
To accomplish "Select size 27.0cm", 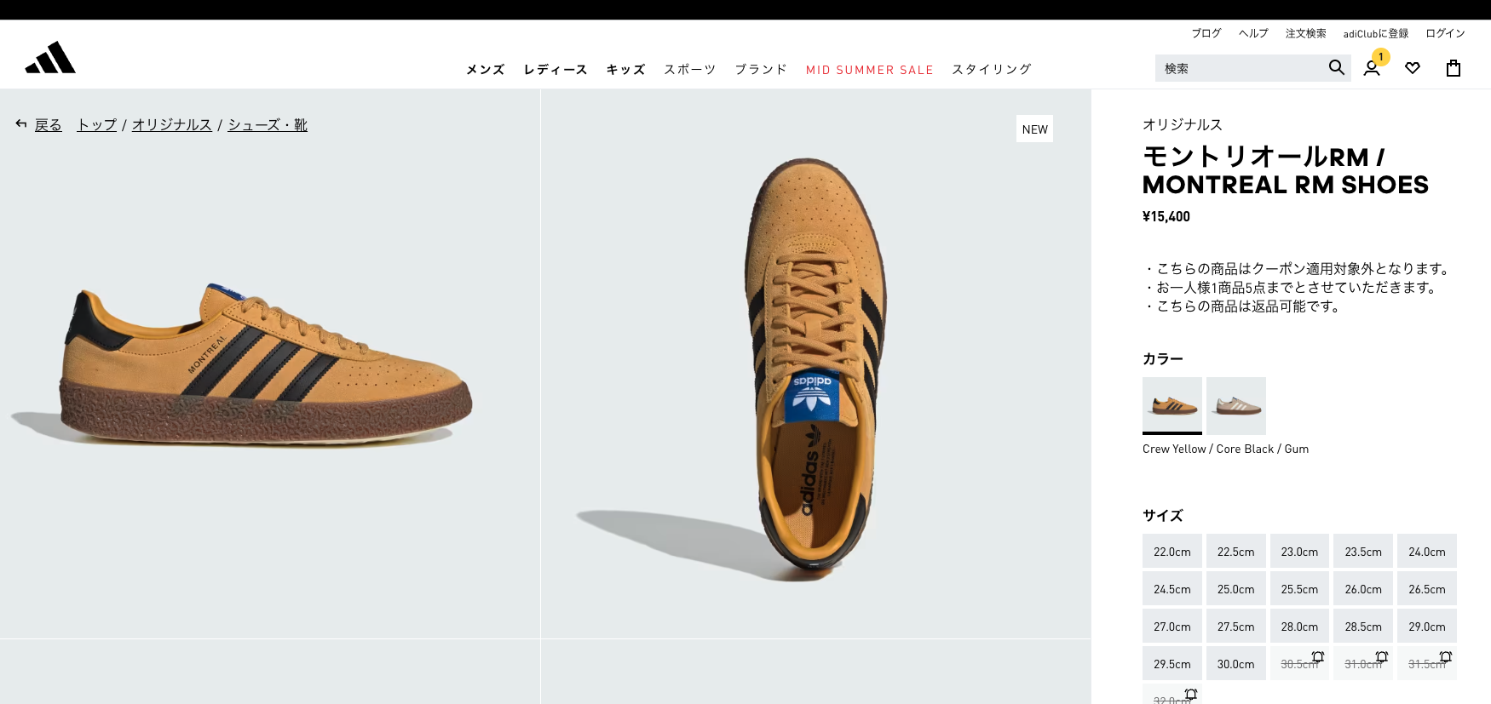I will coord(1172,627).
